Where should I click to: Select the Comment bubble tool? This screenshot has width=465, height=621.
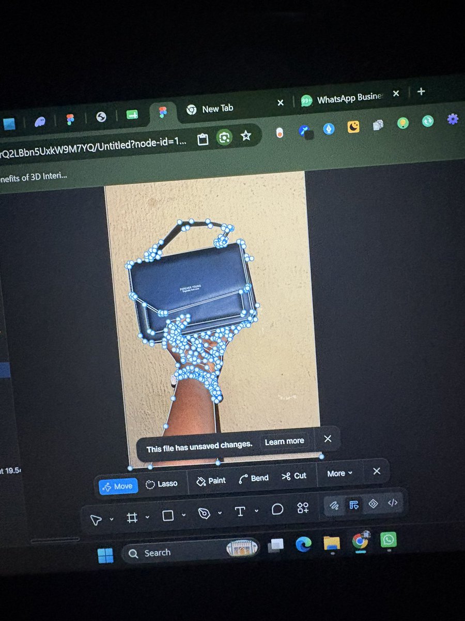[277, 509]
